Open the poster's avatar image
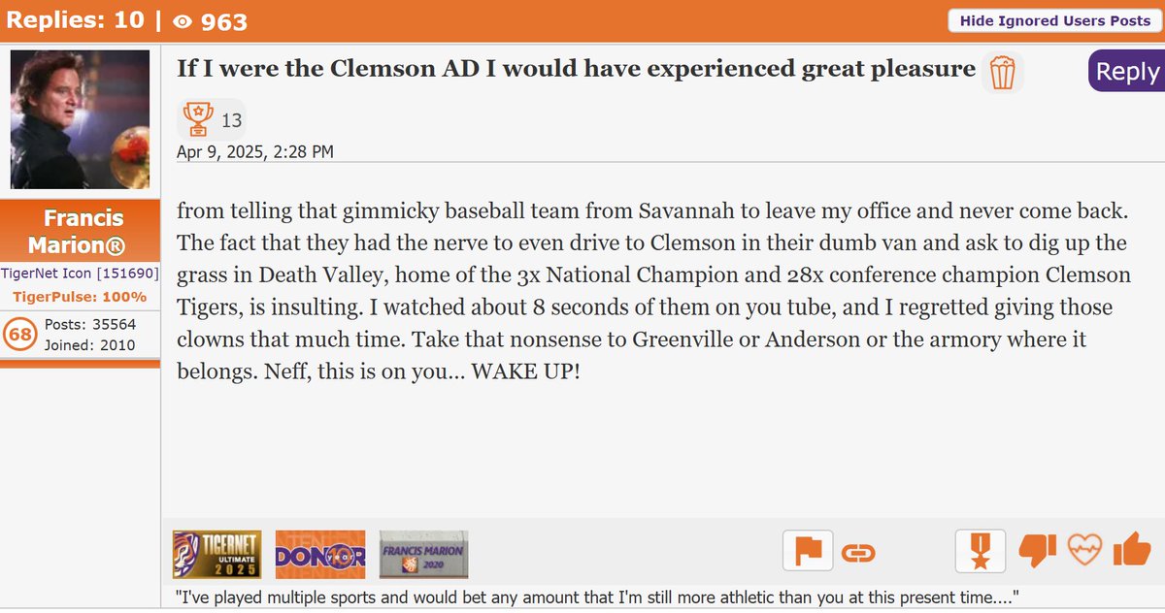1165x613 pixels. 80,119
